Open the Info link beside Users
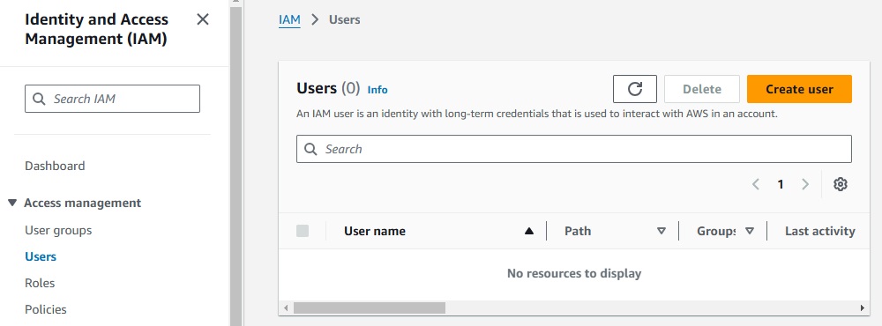 coord(377,90)
